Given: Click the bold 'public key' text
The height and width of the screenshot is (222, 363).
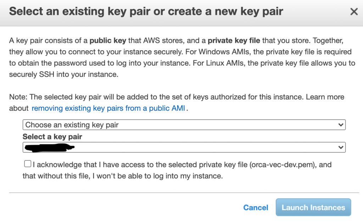Looking at the screenshot, I should coord(108,40).
